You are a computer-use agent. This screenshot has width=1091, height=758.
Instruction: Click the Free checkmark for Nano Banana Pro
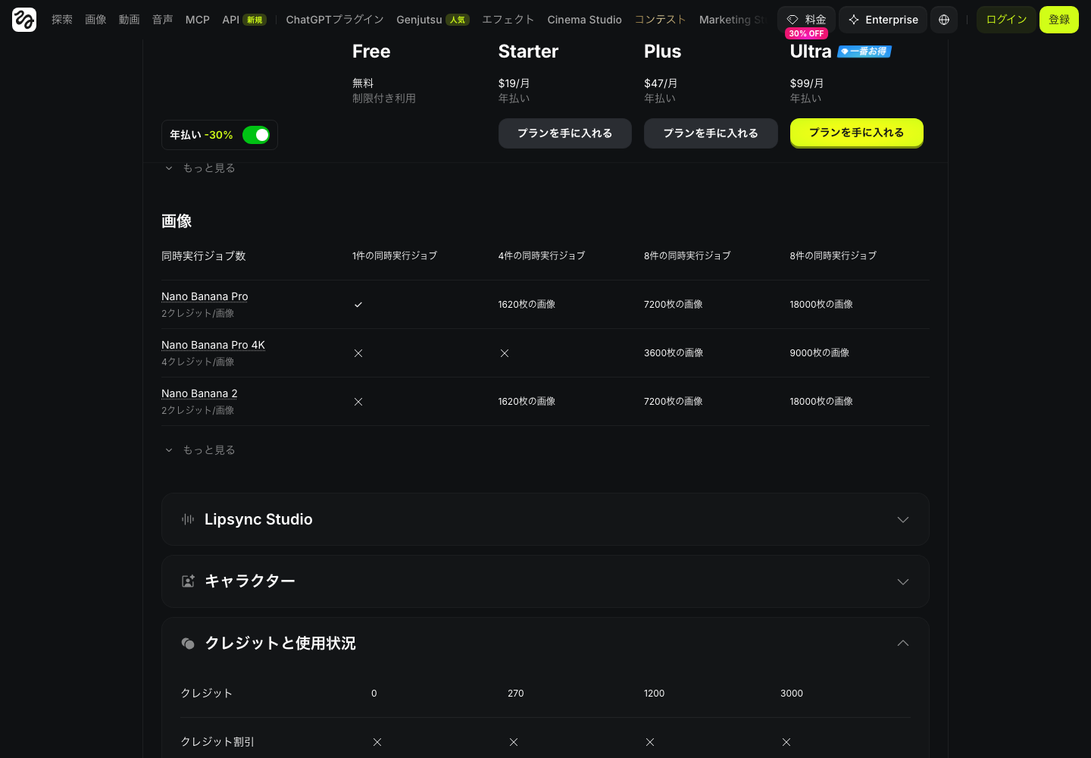click(x=358, y=305)
